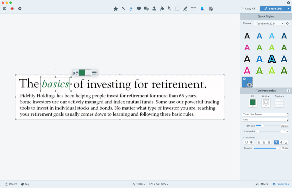Open the Quick Styles theme gear settings
The image size is (292, 188).
(x=287, y=23)
